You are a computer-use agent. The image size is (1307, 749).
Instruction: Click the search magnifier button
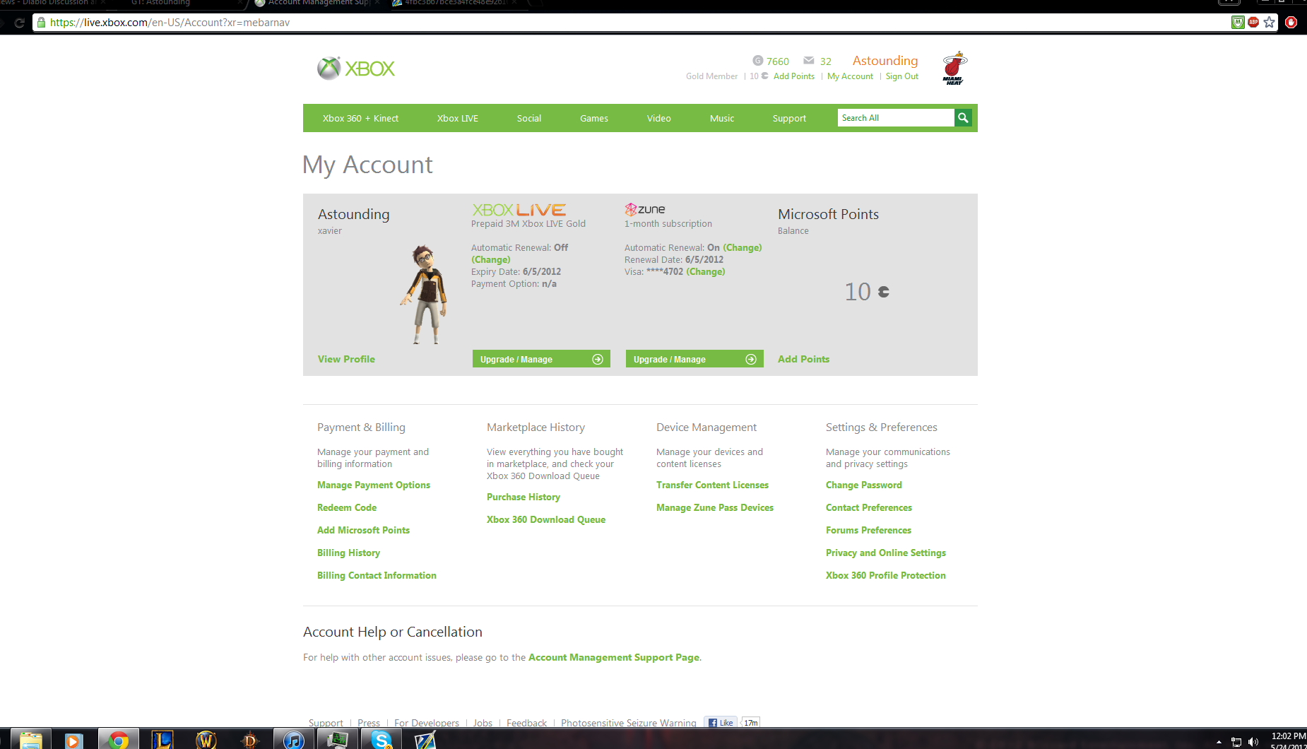click(963, 118)
